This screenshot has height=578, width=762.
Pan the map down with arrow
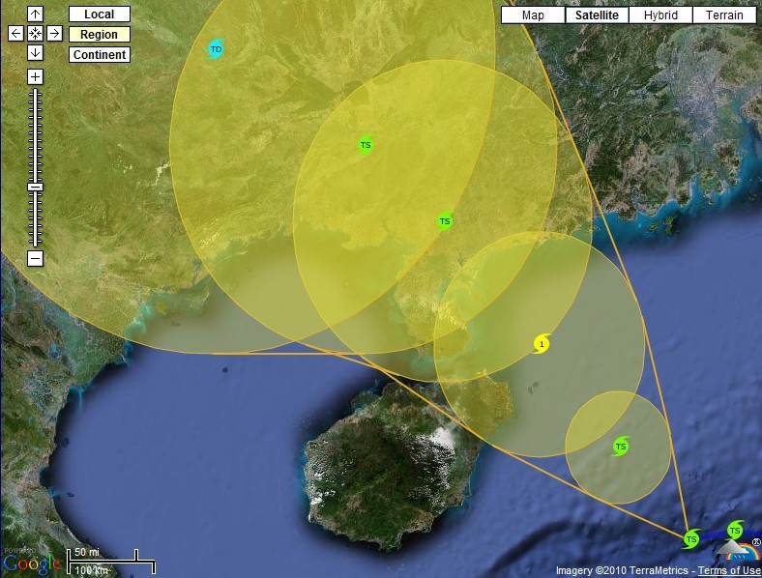[35, 52]
